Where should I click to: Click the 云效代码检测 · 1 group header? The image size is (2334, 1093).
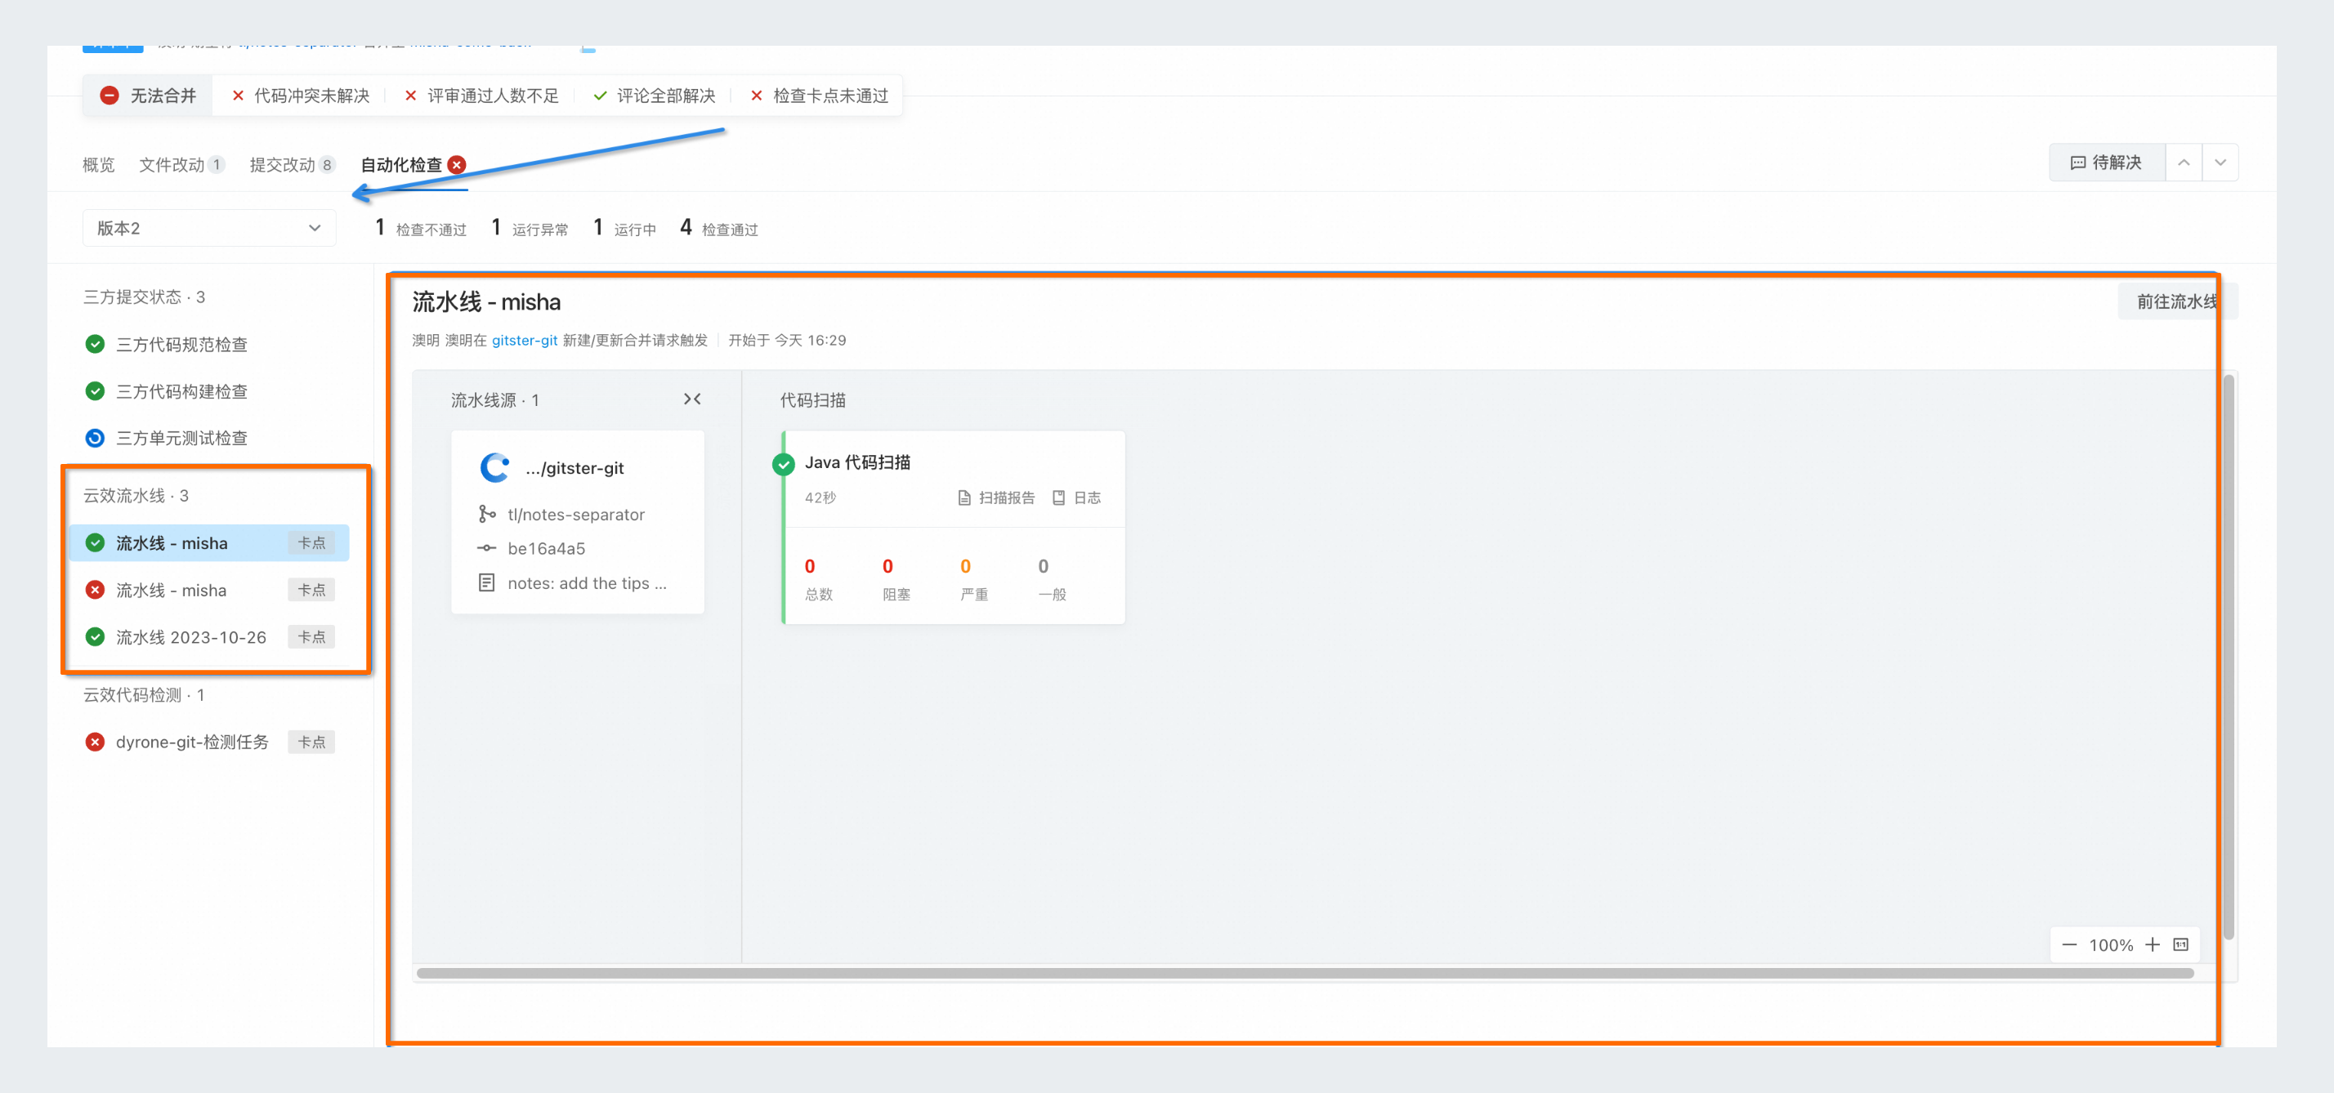[x=144, y=695]
